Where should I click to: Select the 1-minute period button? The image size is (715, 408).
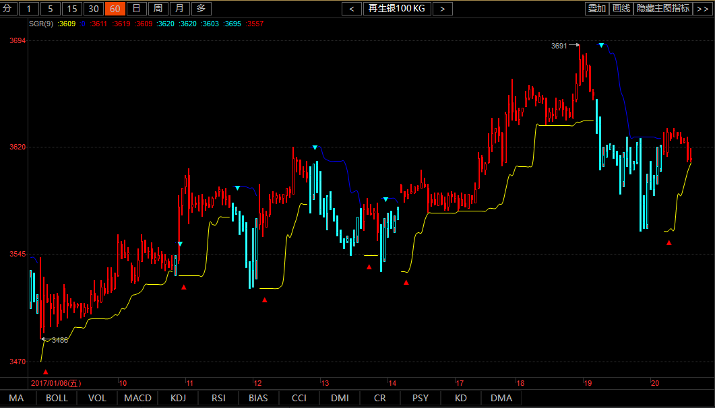coord(29,9)
